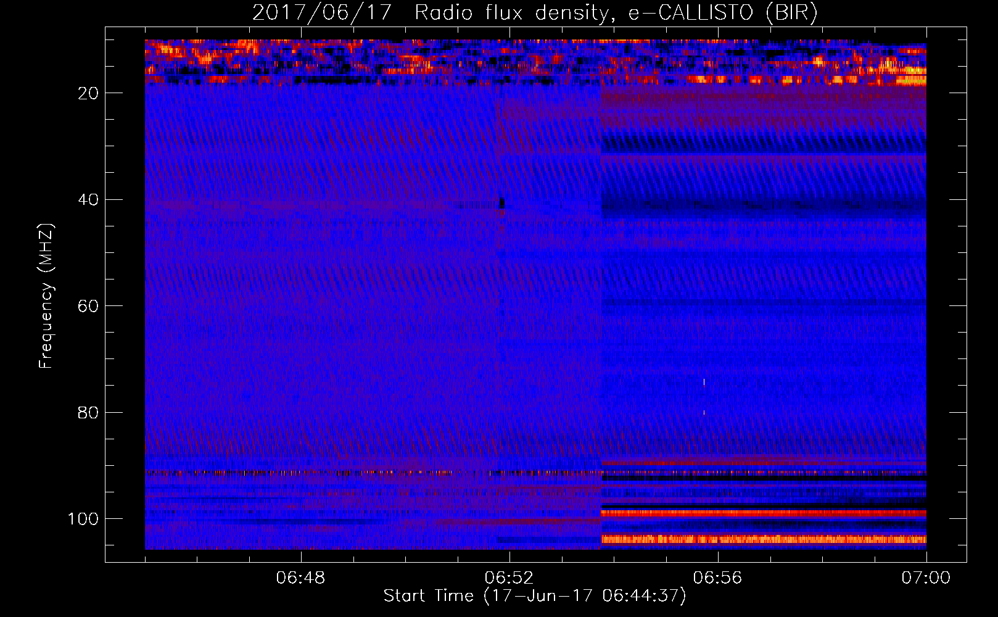Click the "Frequency (MHZ)" y-axis label
Viewport: 998px width, 617px height.
tap(46, 296)
